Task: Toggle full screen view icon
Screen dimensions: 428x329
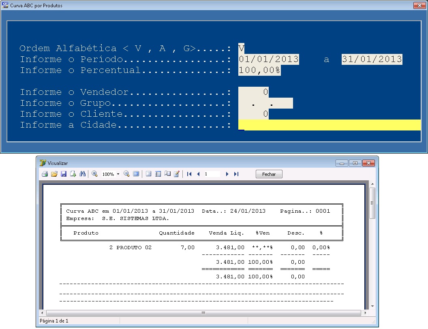Action: [x=136, y=174]
